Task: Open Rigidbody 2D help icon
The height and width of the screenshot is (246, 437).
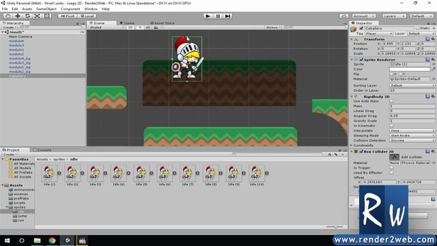Action: [x=427, y=96]
